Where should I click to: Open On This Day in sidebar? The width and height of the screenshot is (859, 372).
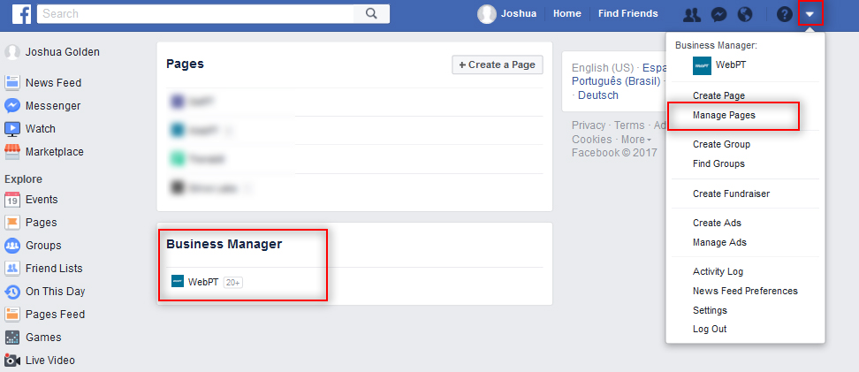56,292
